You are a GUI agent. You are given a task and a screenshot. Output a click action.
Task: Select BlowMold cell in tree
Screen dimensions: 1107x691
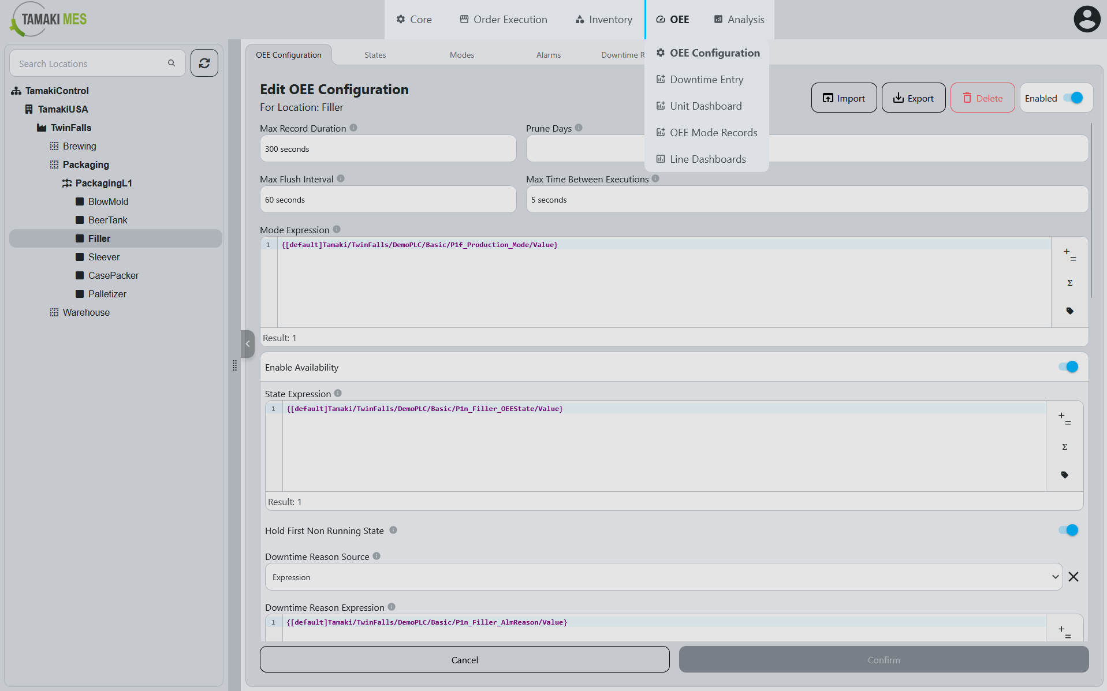(109, 201)
